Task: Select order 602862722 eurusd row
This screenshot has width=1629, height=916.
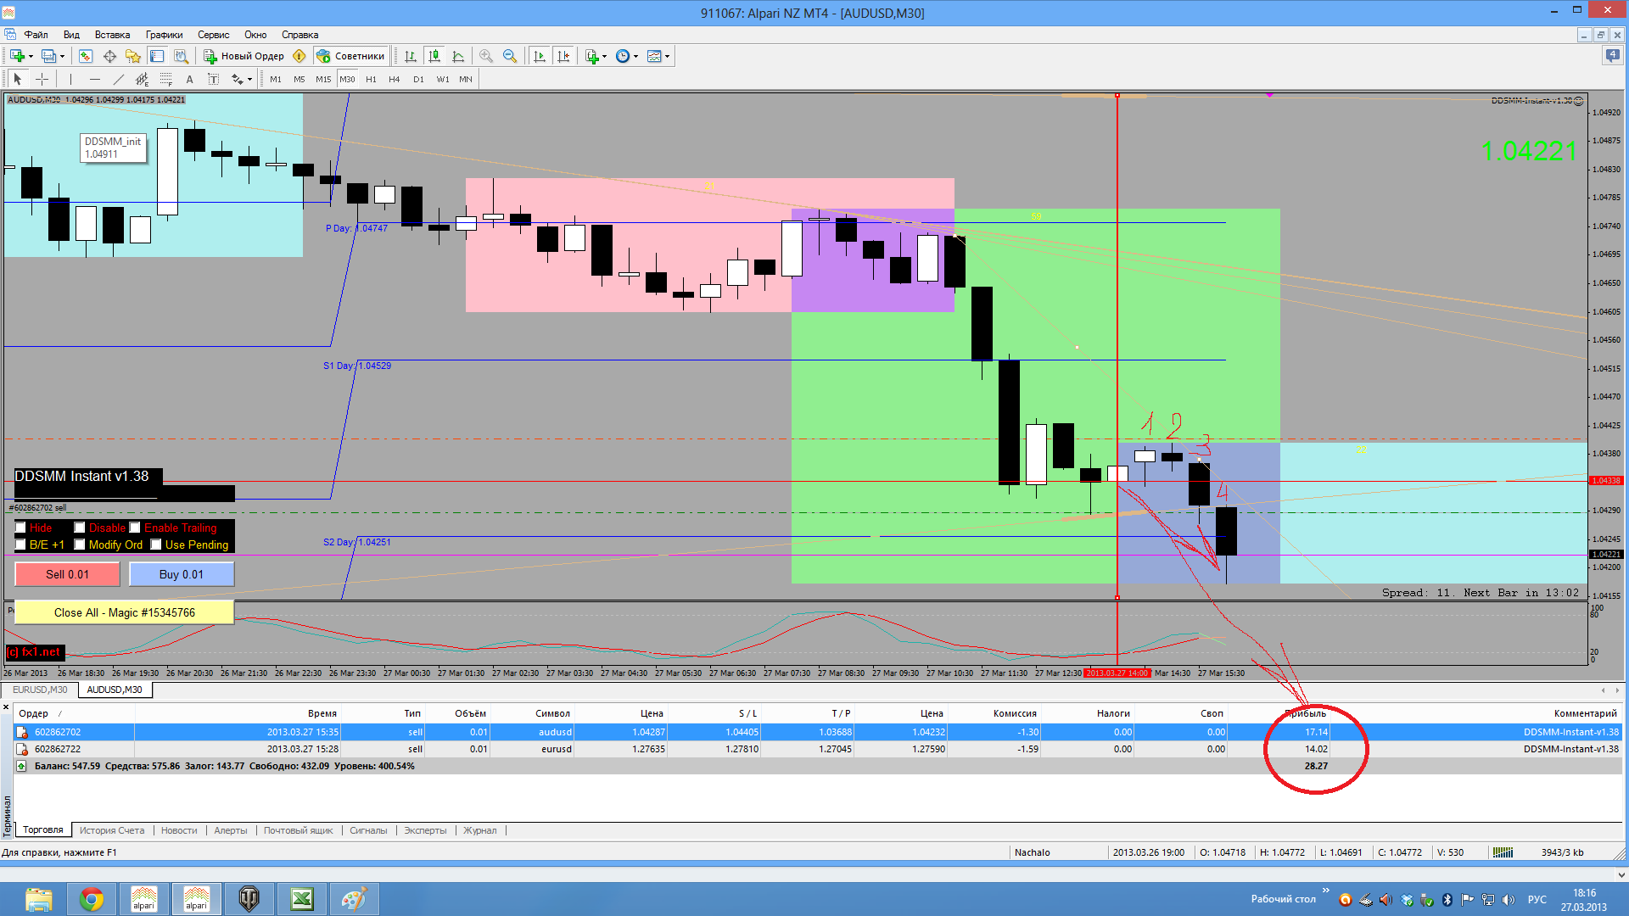Action: point(818,749)
